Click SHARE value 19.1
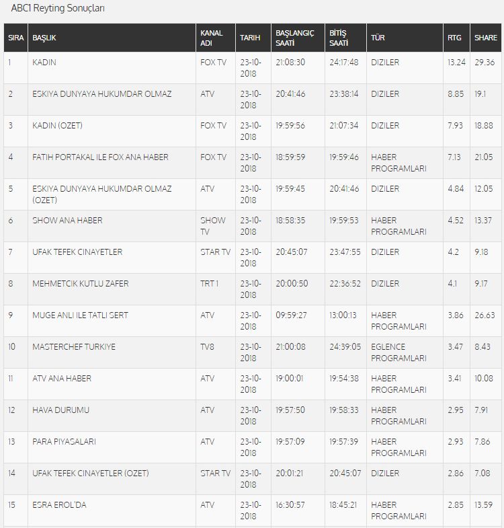504x528 pixels. coord(480,94)
